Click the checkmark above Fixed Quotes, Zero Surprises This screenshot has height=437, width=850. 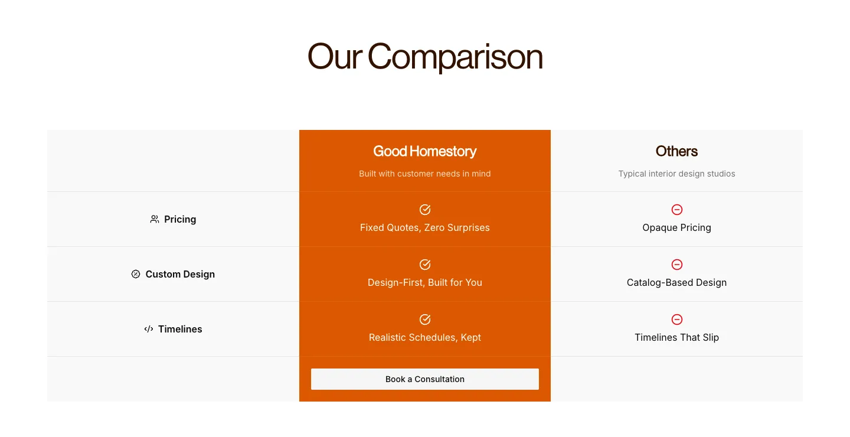coord(425,210)
